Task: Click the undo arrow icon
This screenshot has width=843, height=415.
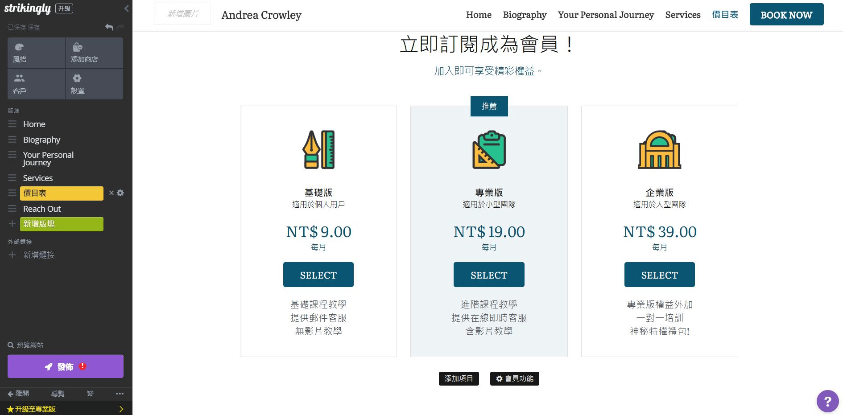Action: tap(109, 27)
